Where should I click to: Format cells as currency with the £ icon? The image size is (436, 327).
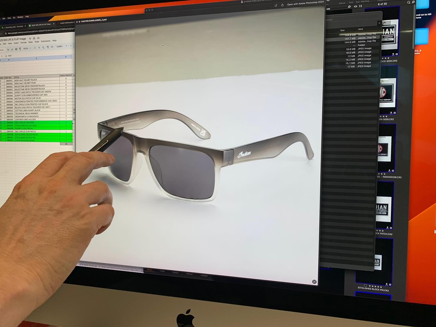(x=35, y=48)
